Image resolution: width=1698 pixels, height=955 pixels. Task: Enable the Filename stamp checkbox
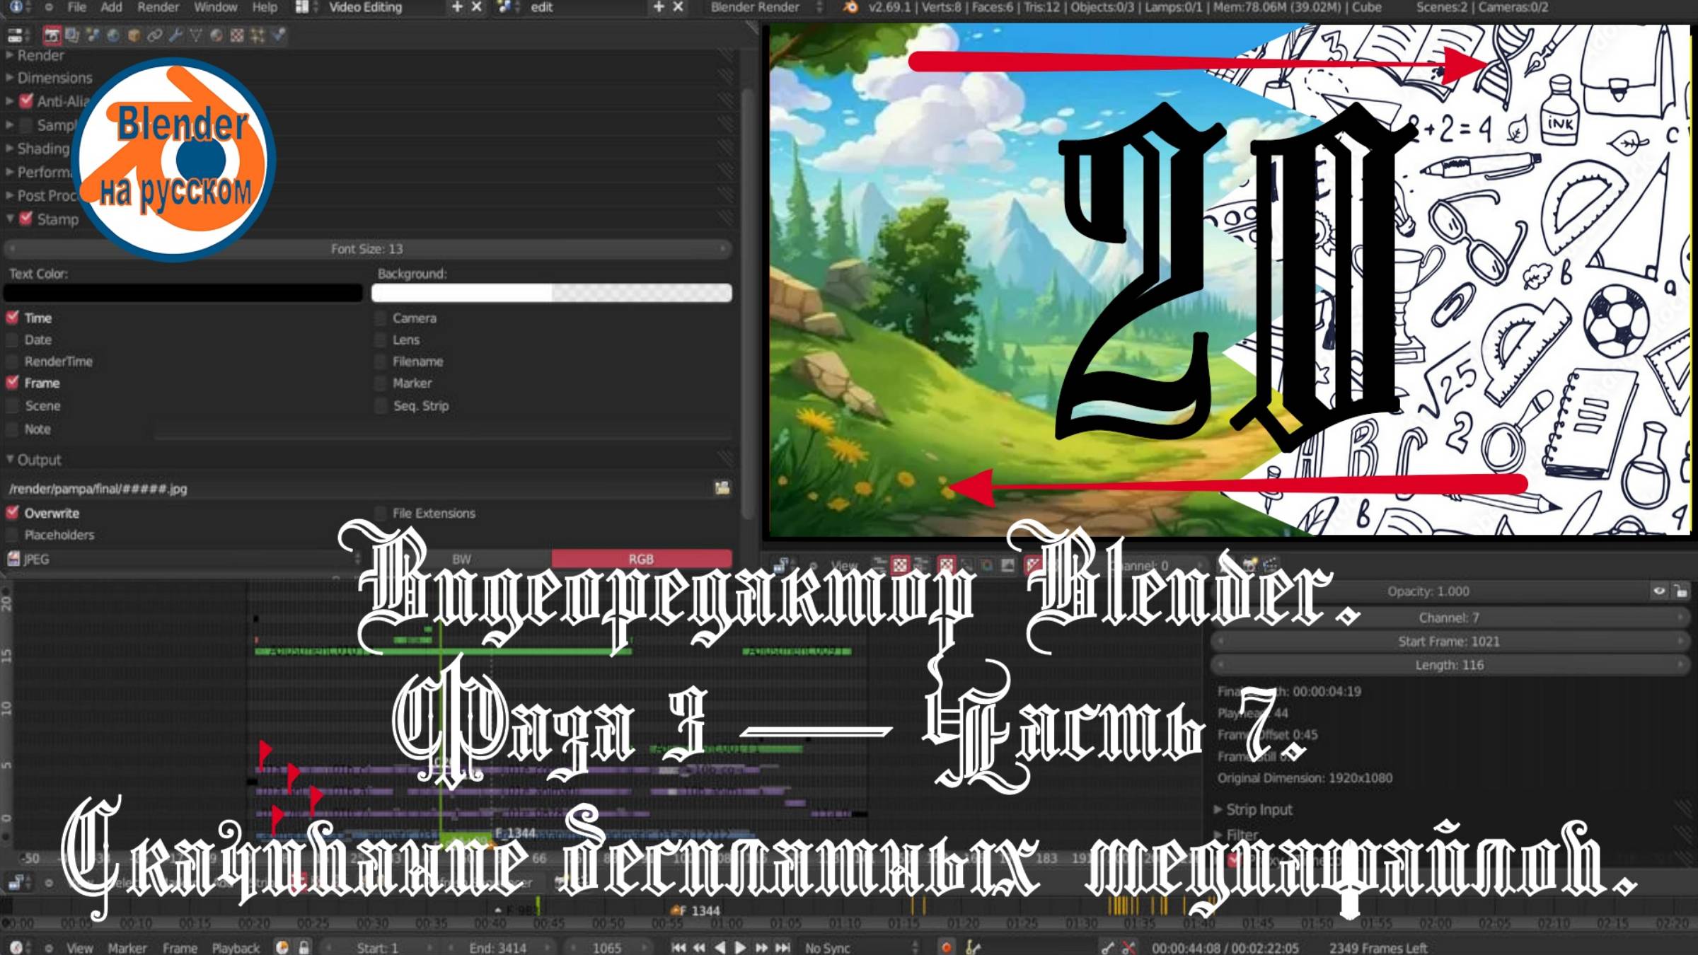point(381,362)
